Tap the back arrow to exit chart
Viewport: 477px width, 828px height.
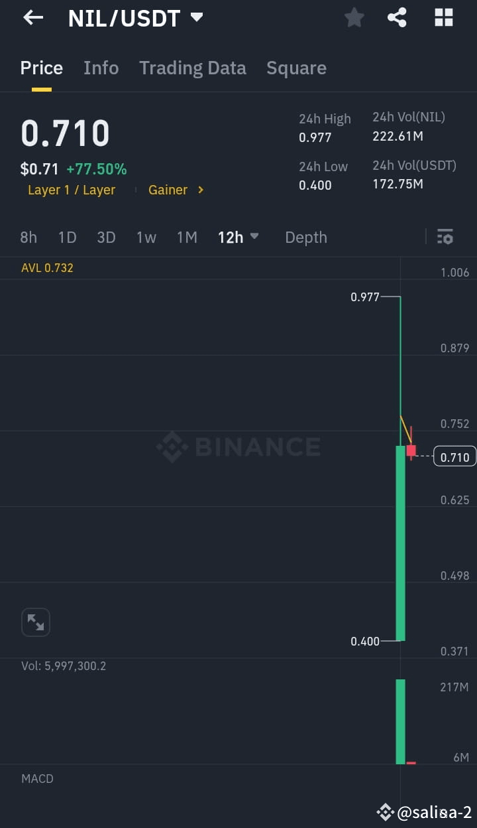click(32, 18)
